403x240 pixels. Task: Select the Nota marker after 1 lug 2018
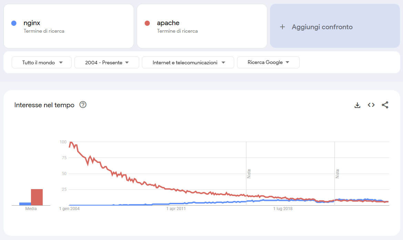coord(337,174)
